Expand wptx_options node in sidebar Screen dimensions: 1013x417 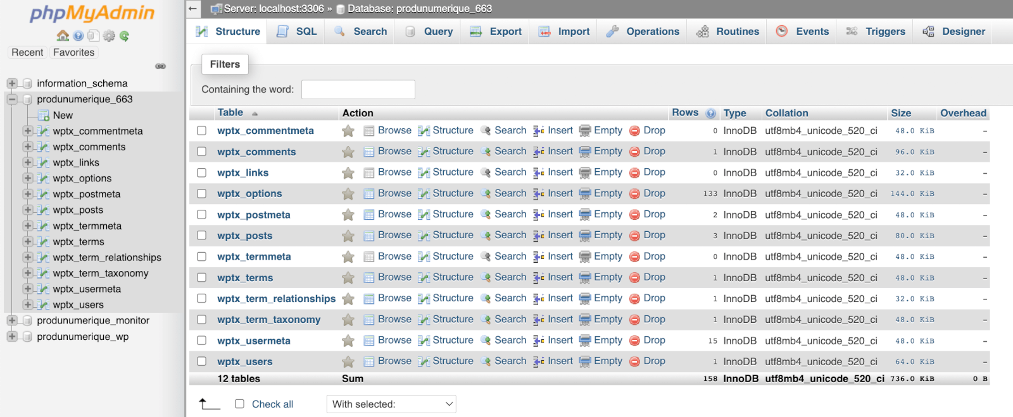pos(28,178)
